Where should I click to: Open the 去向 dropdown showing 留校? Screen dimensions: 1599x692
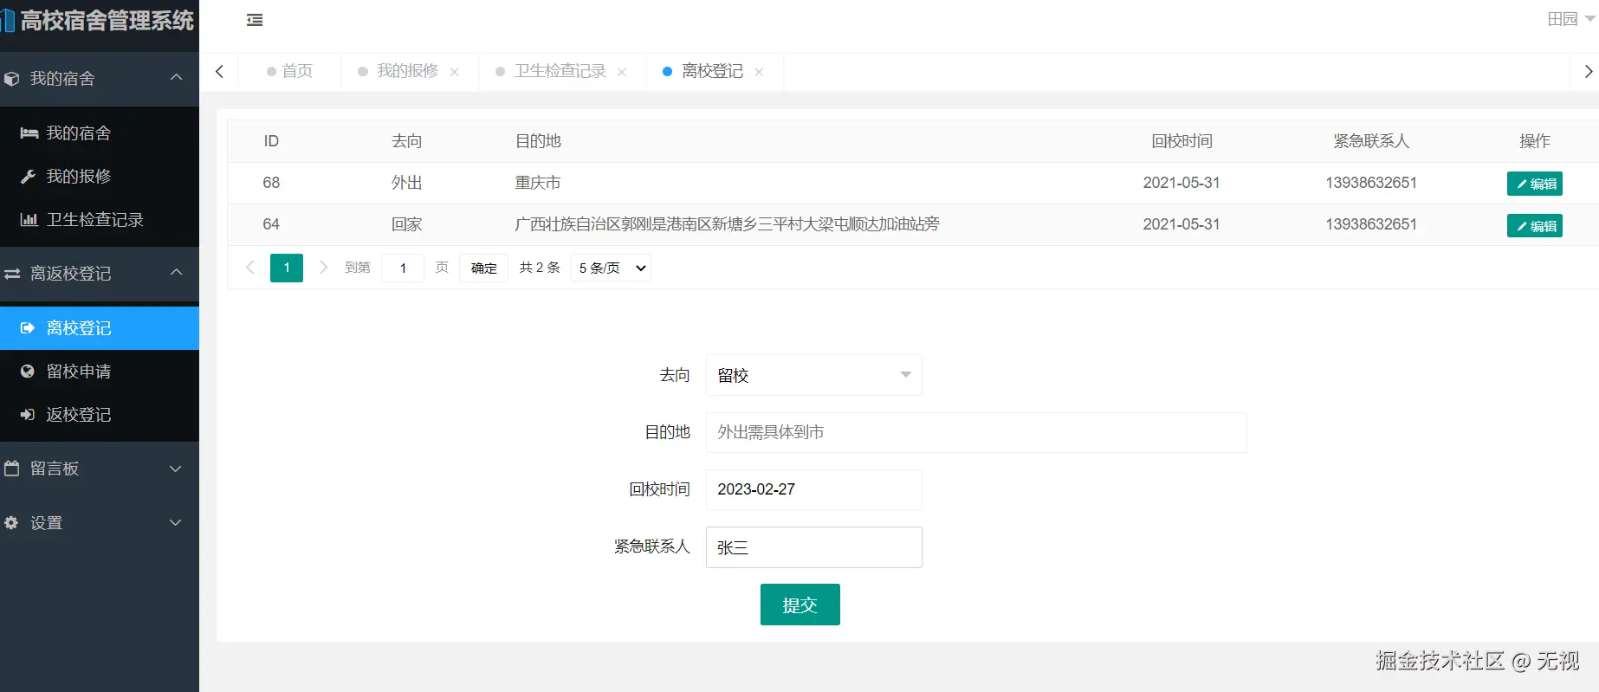click(814, 375)
